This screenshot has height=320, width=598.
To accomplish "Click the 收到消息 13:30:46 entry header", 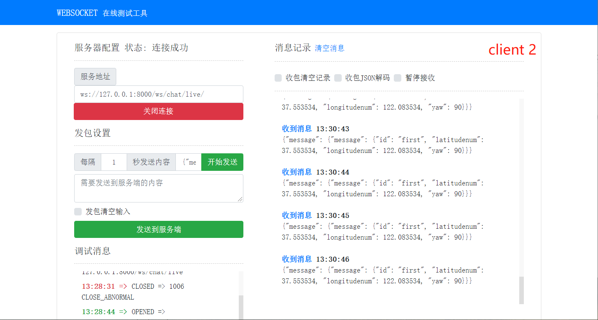I will point(316,259).
